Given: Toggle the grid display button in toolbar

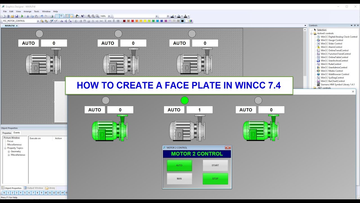Looking at the screenshot, I should click(57, 16).
